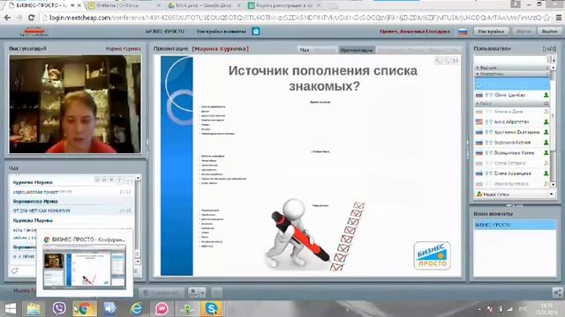
Task: Switch to the Oriflame browser tab
Action: (x=124, y=5)
